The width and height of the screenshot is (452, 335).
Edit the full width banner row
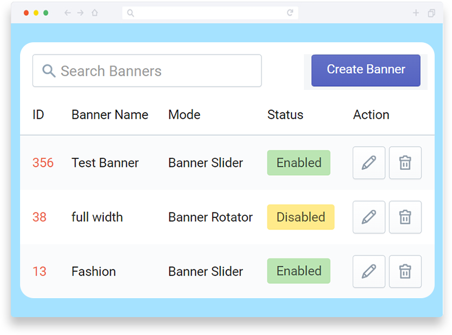368,217
